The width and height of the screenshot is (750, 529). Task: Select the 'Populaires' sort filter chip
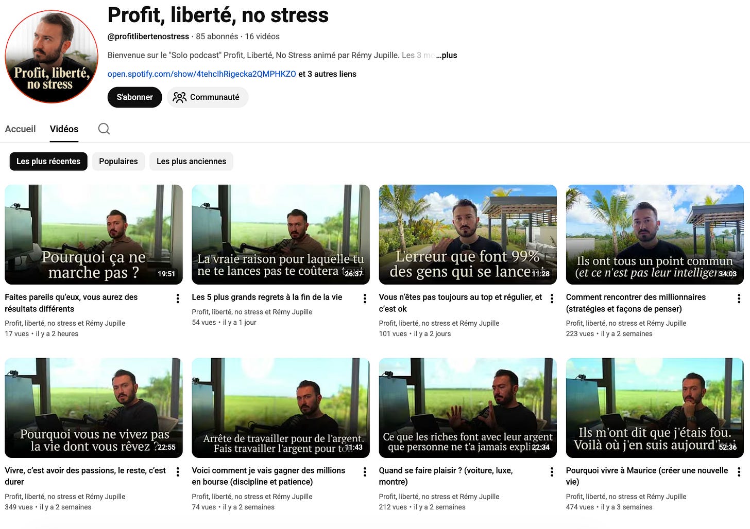pos(118,162)
